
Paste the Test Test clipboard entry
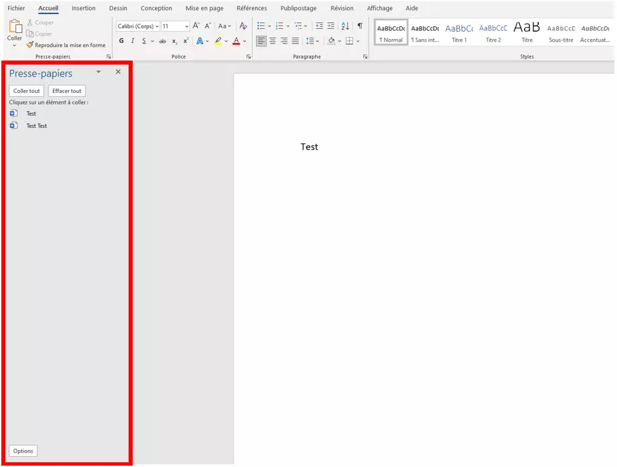point(36,126)
